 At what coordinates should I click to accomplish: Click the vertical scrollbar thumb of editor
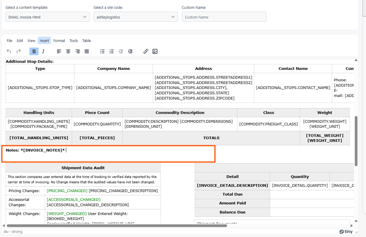point(356,141)
